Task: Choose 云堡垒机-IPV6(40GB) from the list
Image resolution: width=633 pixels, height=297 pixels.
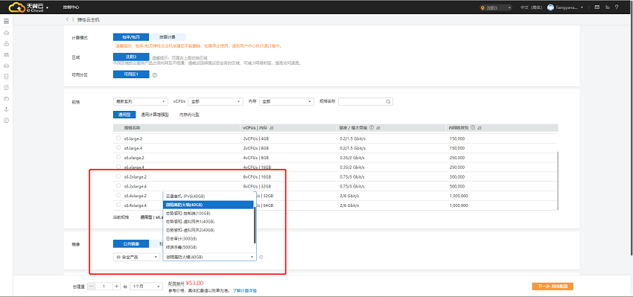Action: pyautogui.click(x=209, y=196)
